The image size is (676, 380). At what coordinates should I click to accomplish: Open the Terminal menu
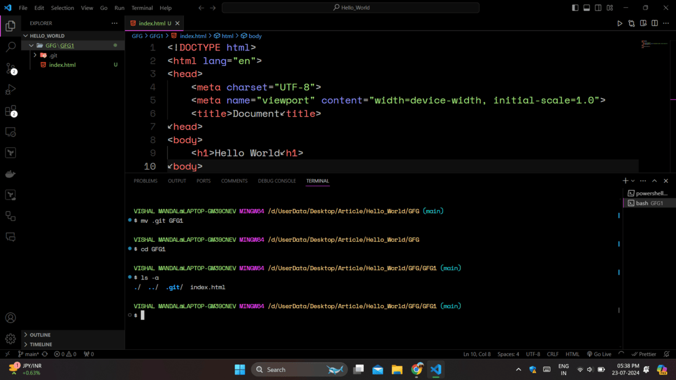point(142,8)
